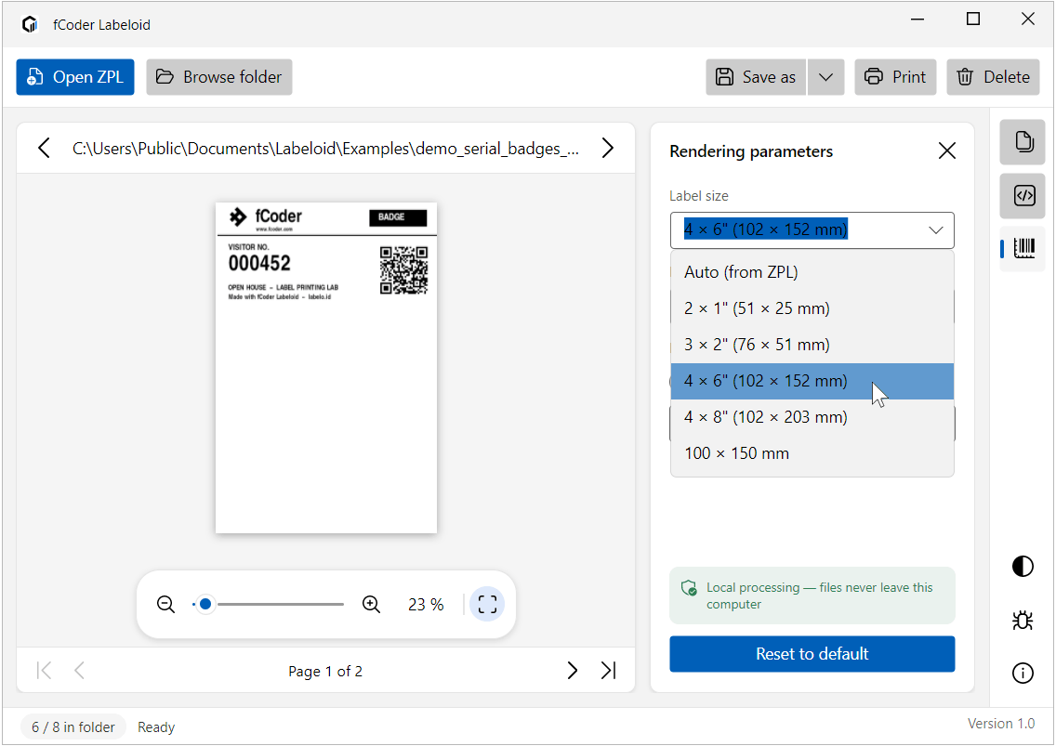
Task: Select Auto (from ZPL) label size
Action: 812,272
